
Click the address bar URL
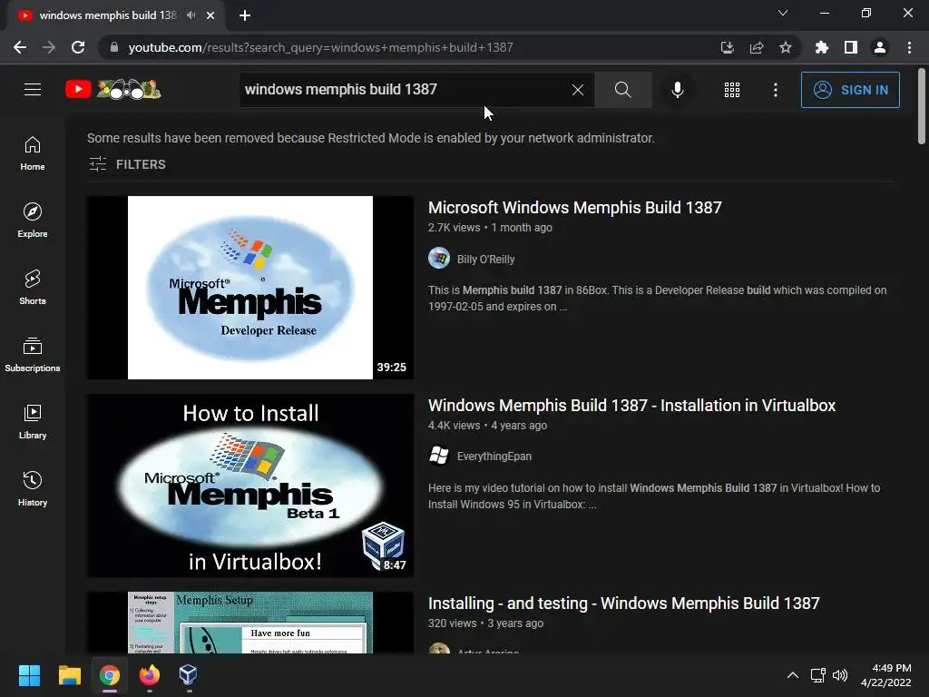point(320,47)
